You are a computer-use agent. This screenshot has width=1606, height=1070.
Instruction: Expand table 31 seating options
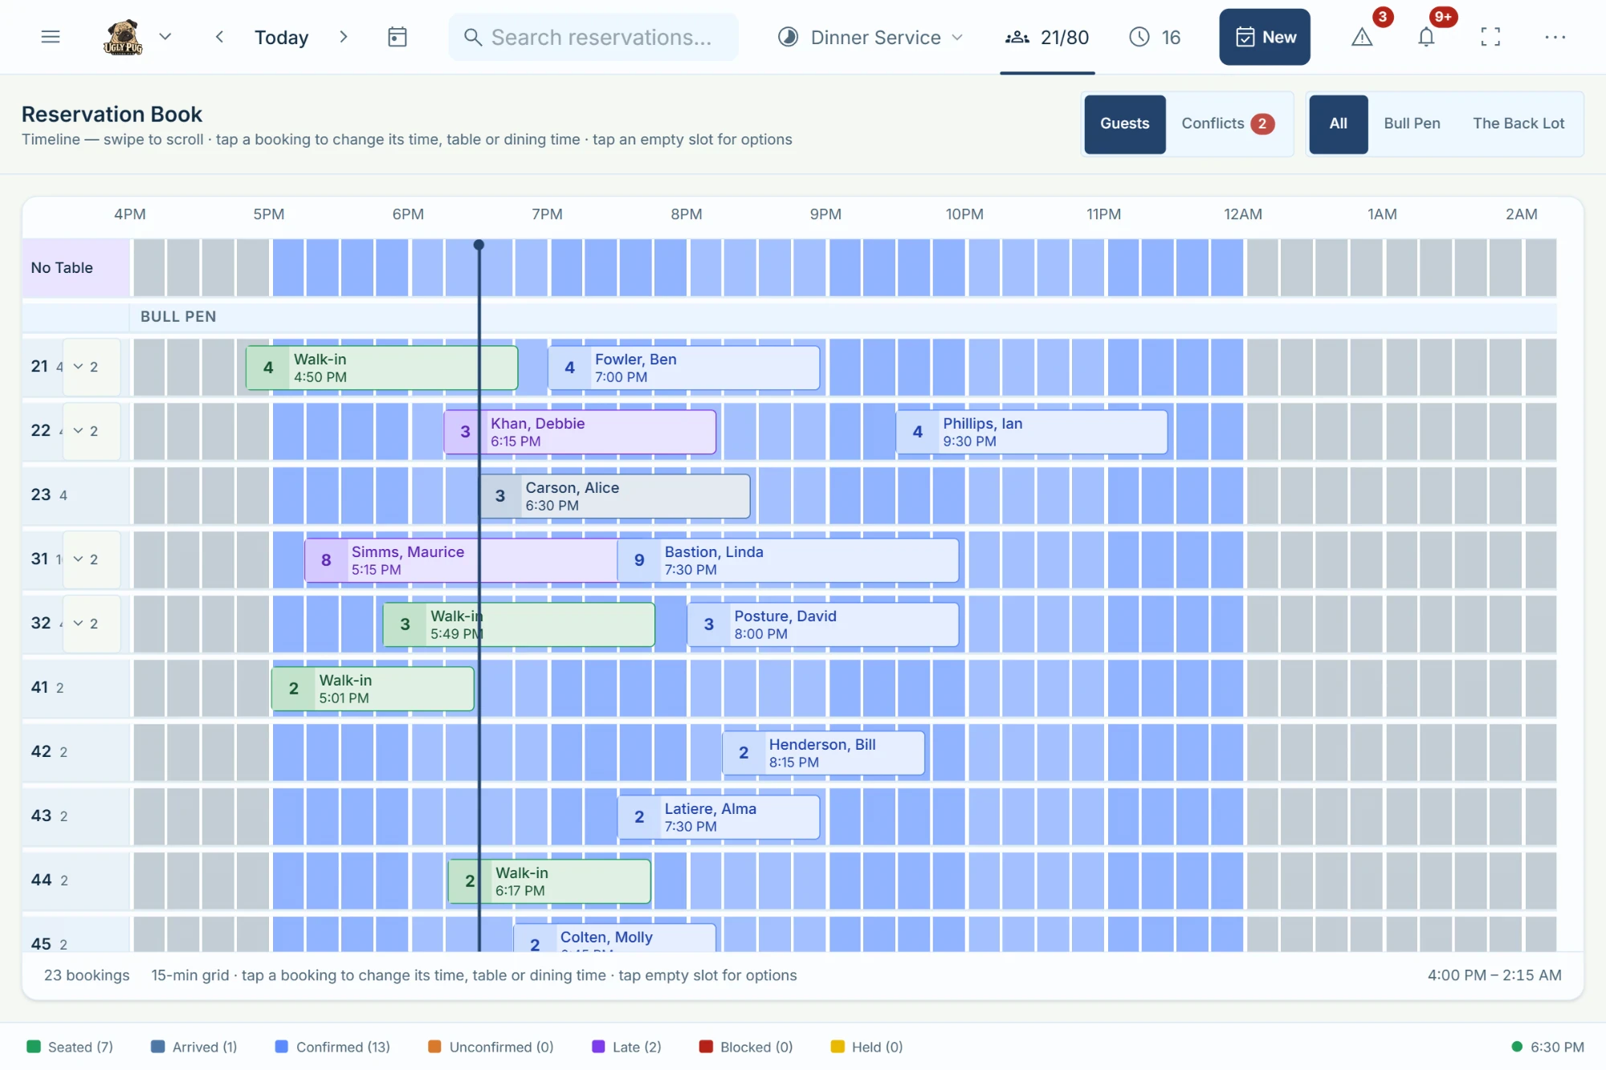click(x=92, y=559)
